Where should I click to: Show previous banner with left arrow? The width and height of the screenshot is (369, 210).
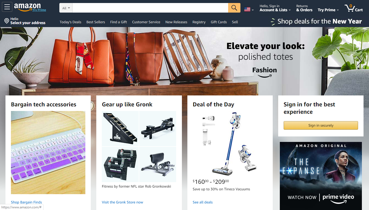pos(10,62)
